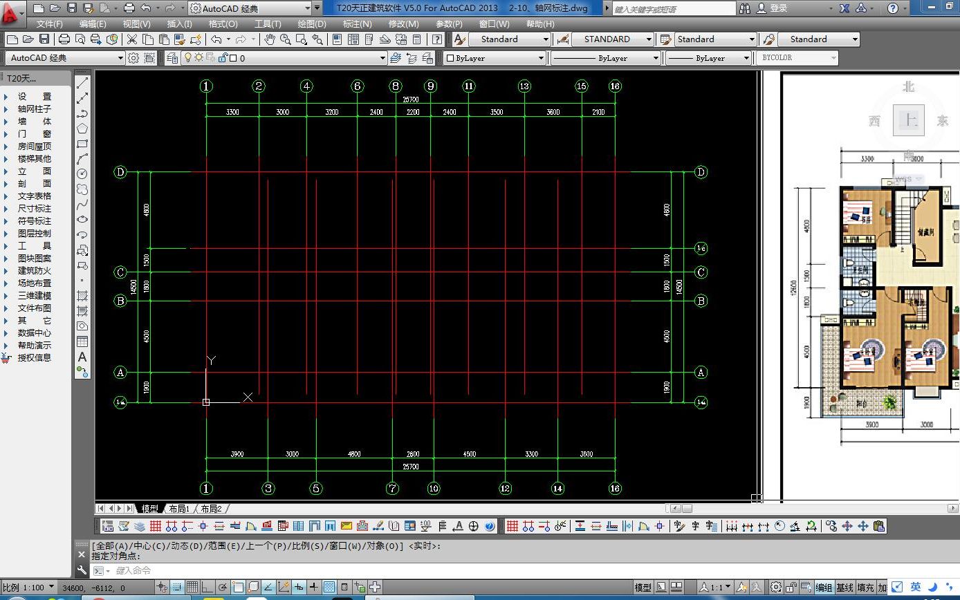Viewport: 960px width, 600px height.
Task: Open the 绘图(D) menu
Action: pyautogui.click(x=312, y=24)
